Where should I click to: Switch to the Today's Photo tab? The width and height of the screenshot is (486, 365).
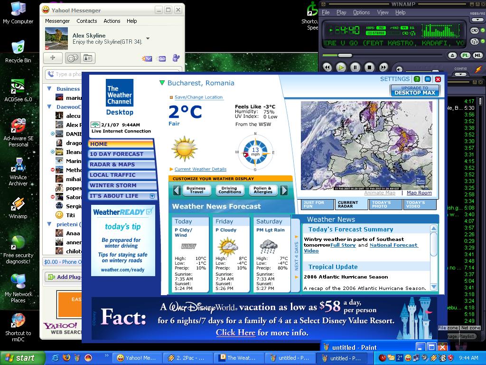(x=382, y=204)
